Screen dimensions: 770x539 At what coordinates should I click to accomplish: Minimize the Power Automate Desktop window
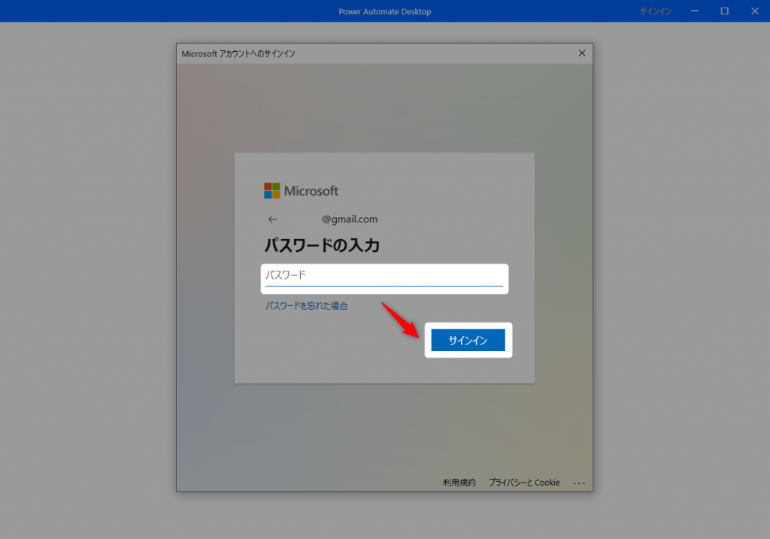[x=694, y=11]
